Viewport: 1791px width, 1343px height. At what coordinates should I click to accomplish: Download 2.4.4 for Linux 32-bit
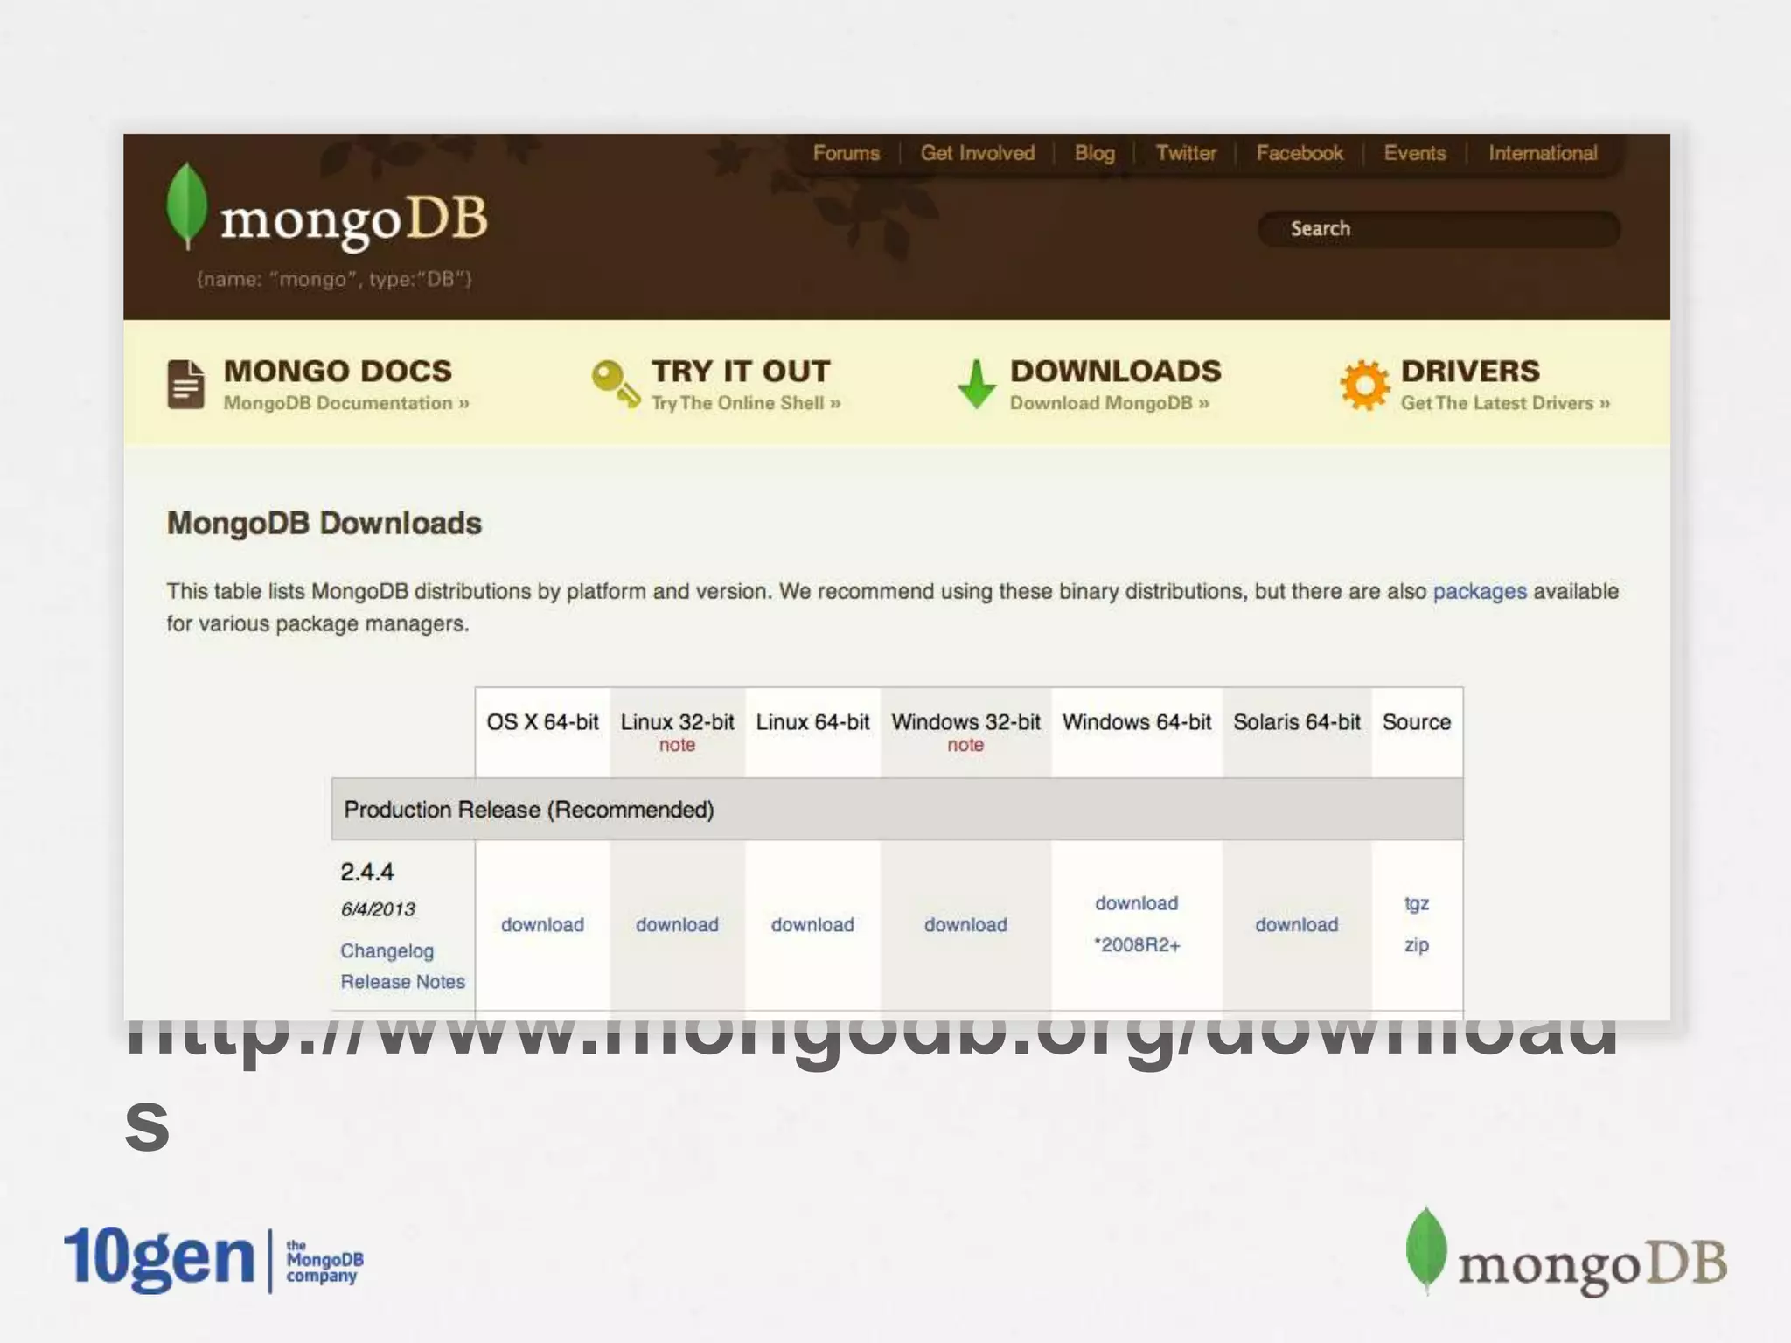[677, 925]
